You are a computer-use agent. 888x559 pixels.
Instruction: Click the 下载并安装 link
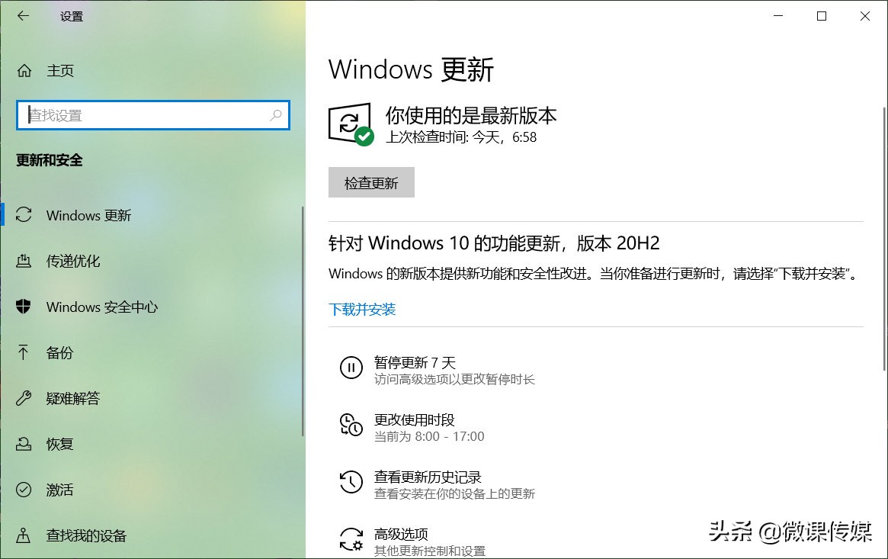click(363, 309)
